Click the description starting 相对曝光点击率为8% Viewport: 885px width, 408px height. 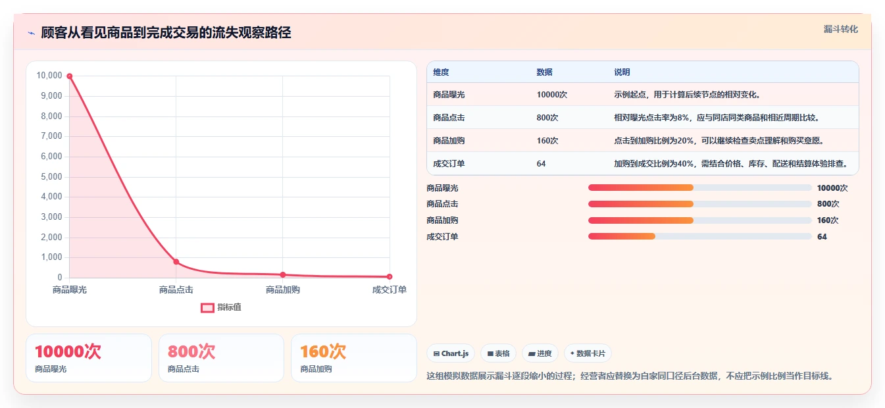(717, 118)
